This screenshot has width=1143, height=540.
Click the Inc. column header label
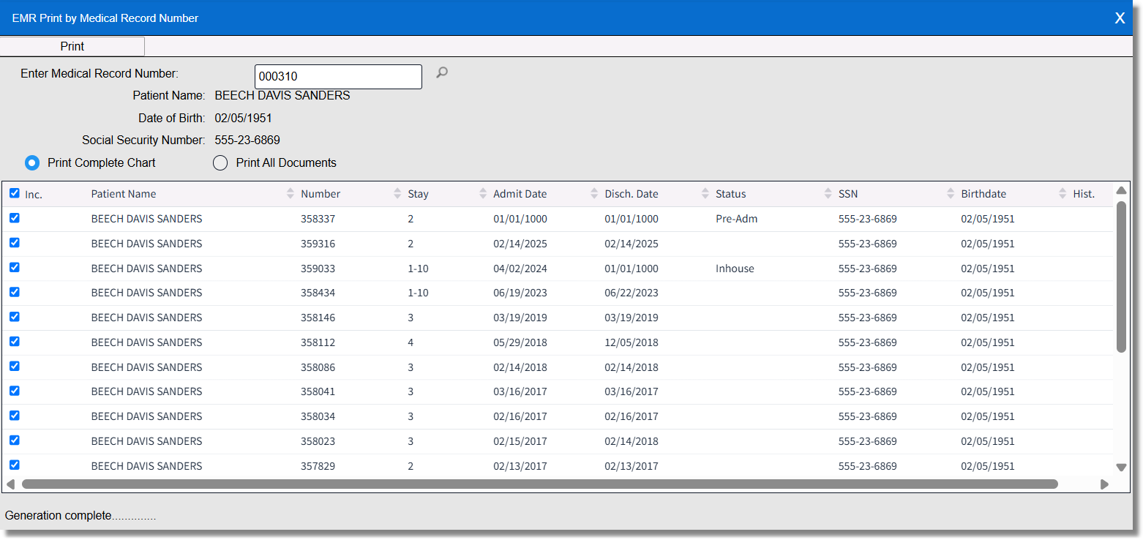(x=34, y=194)
